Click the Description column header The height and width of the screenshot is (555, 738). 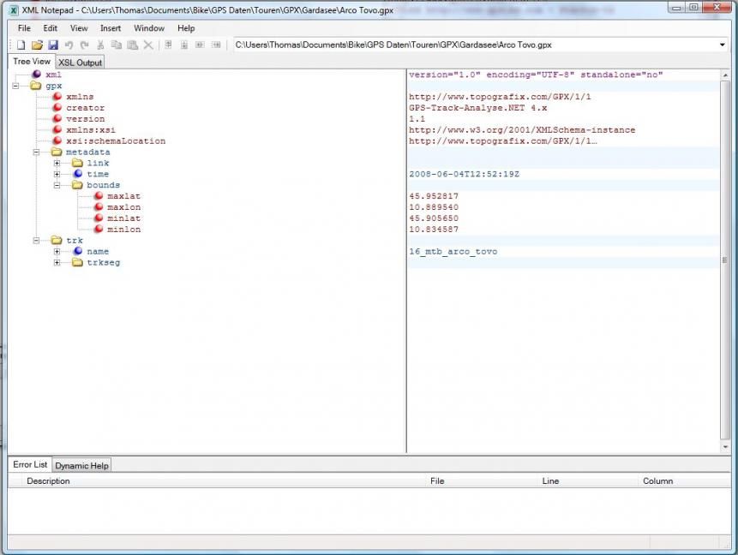coord(48,481)
